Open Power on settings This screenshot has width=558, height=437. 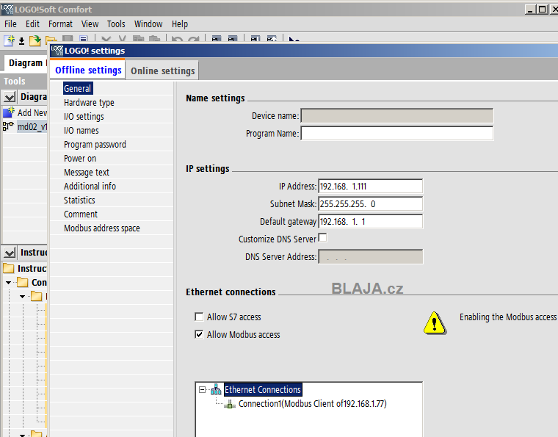click(80, 158)
